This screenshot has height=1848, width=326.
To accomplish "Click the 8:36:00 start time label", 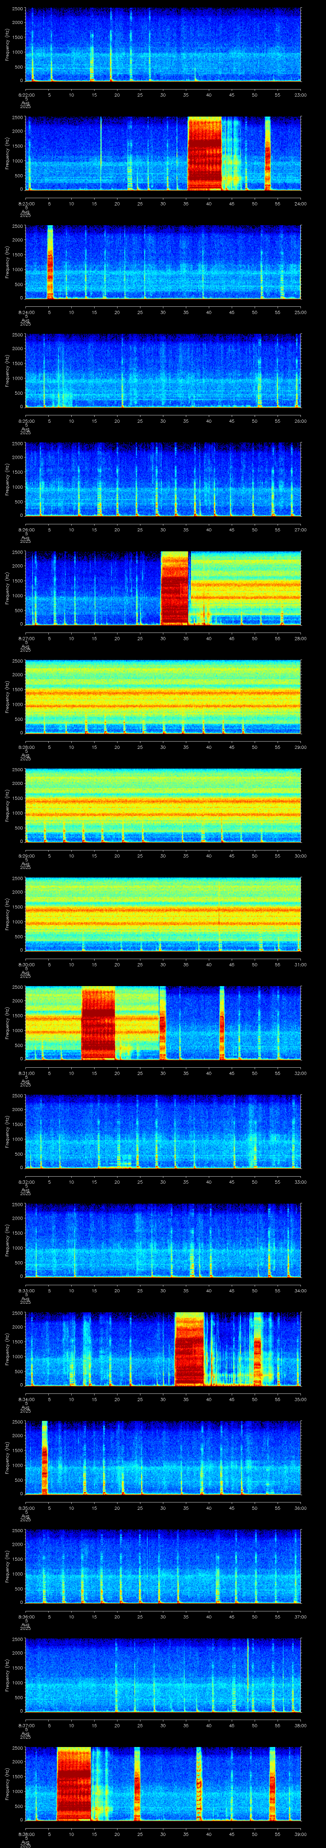I will pyautogui.click(x=26, y=1617).
